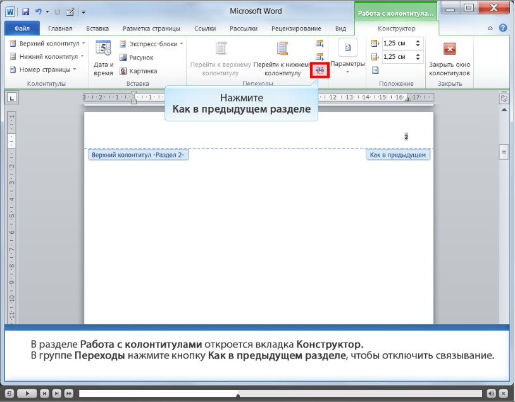Expand the Номер страницы dropdown

click(43, 70)
